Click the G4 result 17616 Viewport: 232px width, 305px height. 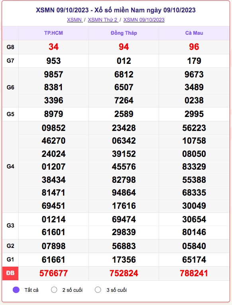click(124, 206)
